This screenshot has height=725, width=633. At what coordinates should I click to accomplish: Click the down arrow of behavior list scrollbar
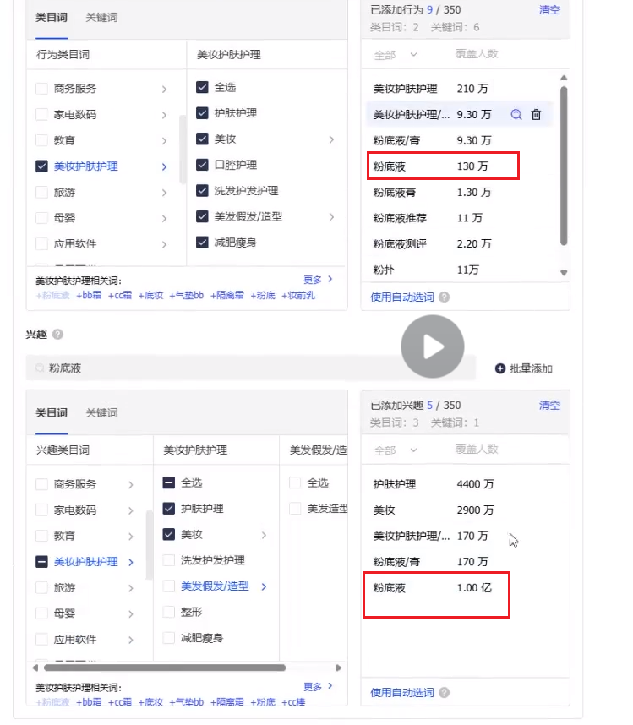564,273
